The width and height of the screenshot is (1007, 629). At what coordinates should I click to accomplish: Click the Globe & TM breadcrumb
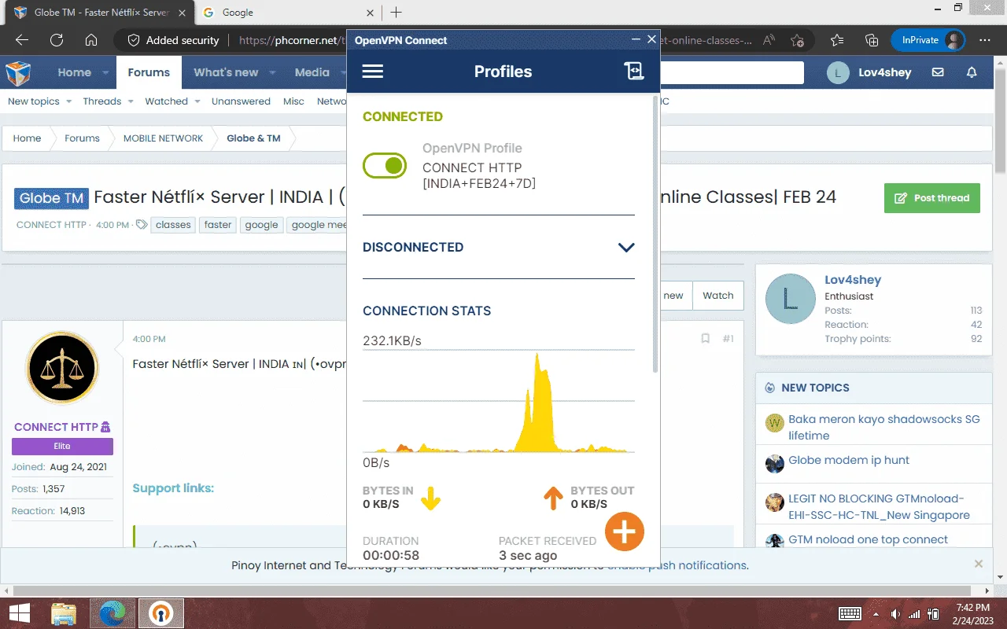[253, 138]
